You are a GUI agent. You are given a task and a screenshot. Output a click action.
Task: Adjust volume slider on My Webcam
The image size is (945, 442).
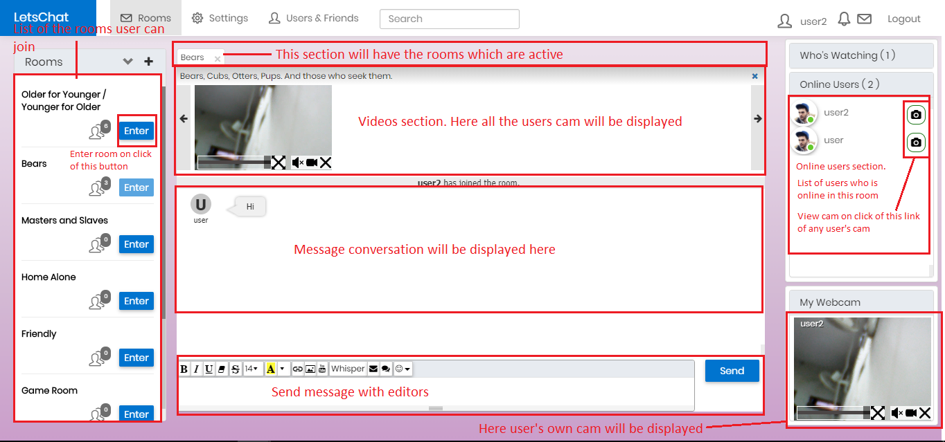pyautogui.click(x=833, y=413)
